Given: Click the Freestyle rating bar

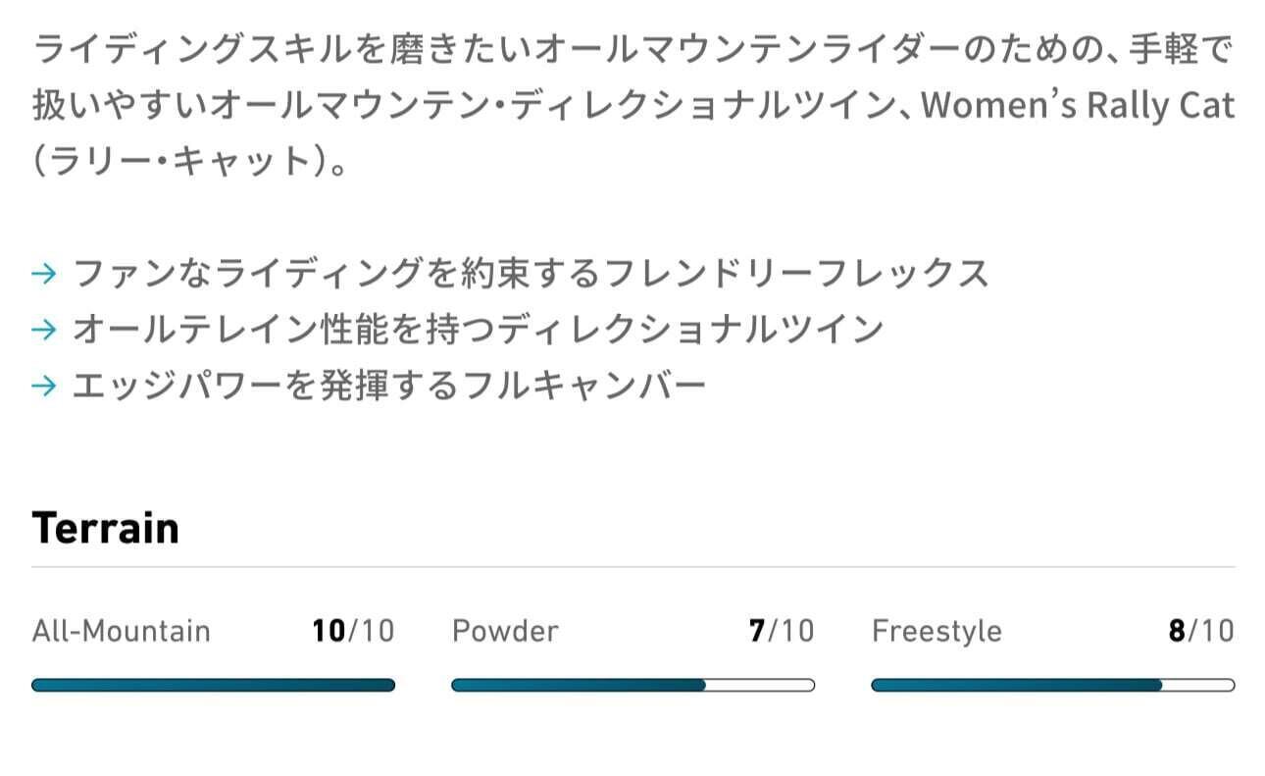Looking at the screenshot, I should 1052,685.
